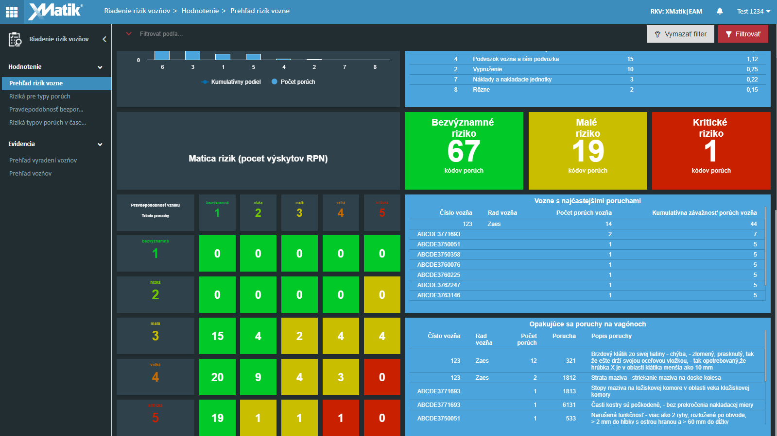The width and height of the screenshot is (777, 436).
Task: Collapse the Hodnotenie sidebar section
Action: click(100, 67)
